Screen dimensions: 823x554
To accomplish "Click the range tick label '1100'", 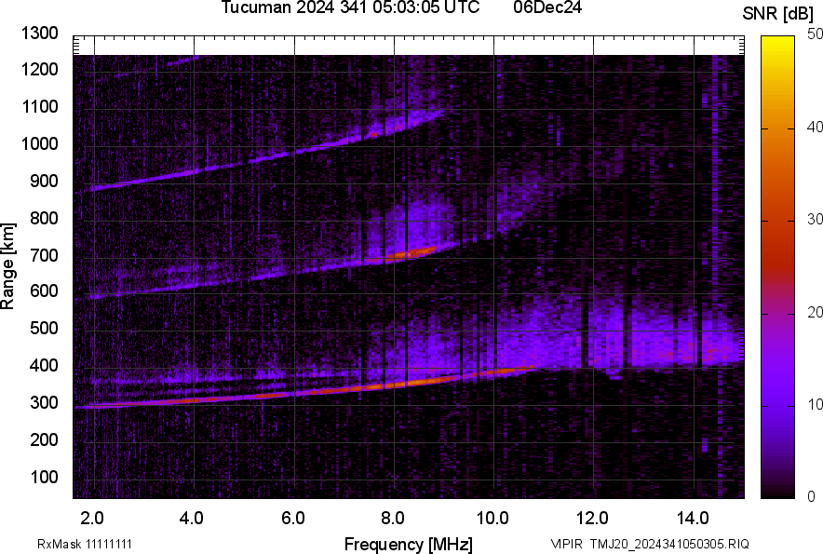I will click(x=39, y=106).
